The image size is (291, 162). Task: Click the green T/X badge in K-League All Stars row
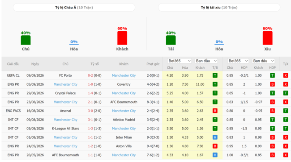286,129
